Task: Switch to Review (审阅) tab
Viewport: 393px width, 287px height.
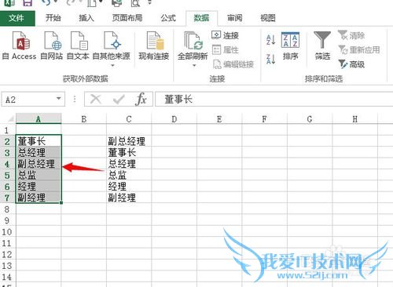Action: pos(235,18)
